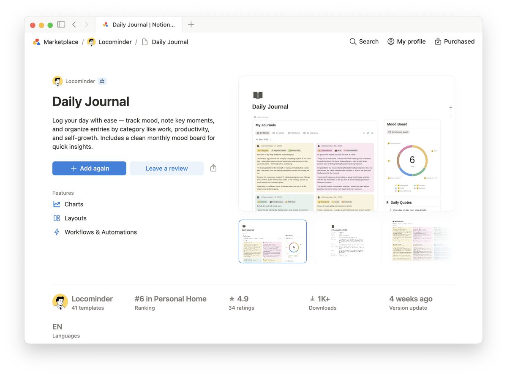Click the Workflows & Automations icon
This screenshot has width=507, height=376.
[57, 232]
